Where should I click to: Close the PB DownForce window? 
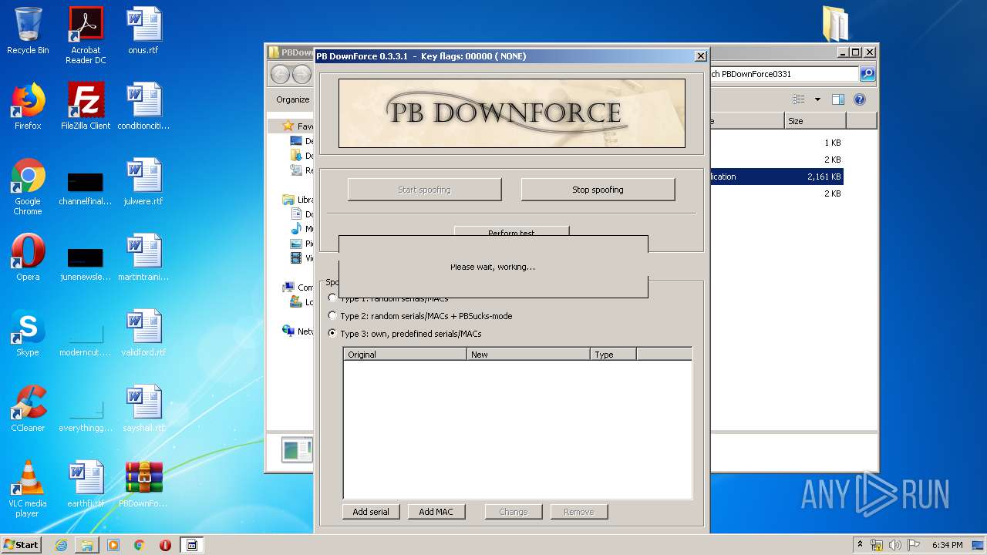click(700, 56)
